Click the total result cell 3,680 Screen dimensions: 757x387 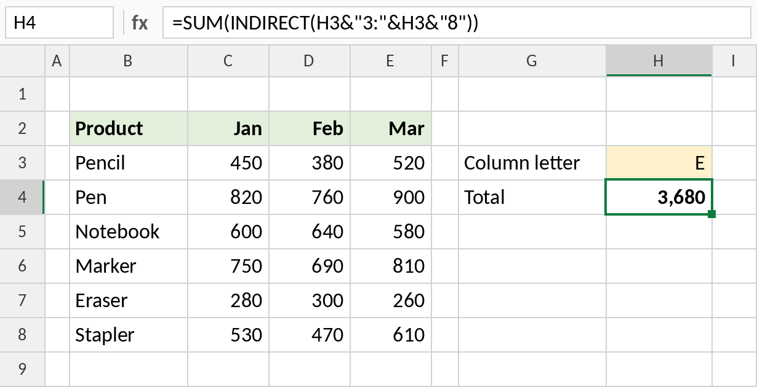point(659,197)
